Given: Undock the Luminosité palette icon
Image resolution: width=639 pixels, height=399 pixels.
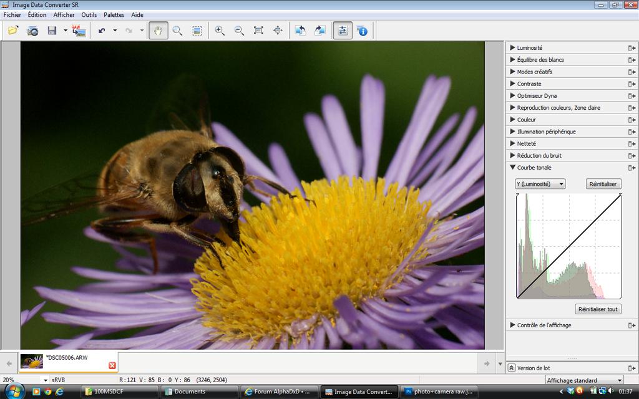Looking at the screenshot, I should [x=632, y=48].
